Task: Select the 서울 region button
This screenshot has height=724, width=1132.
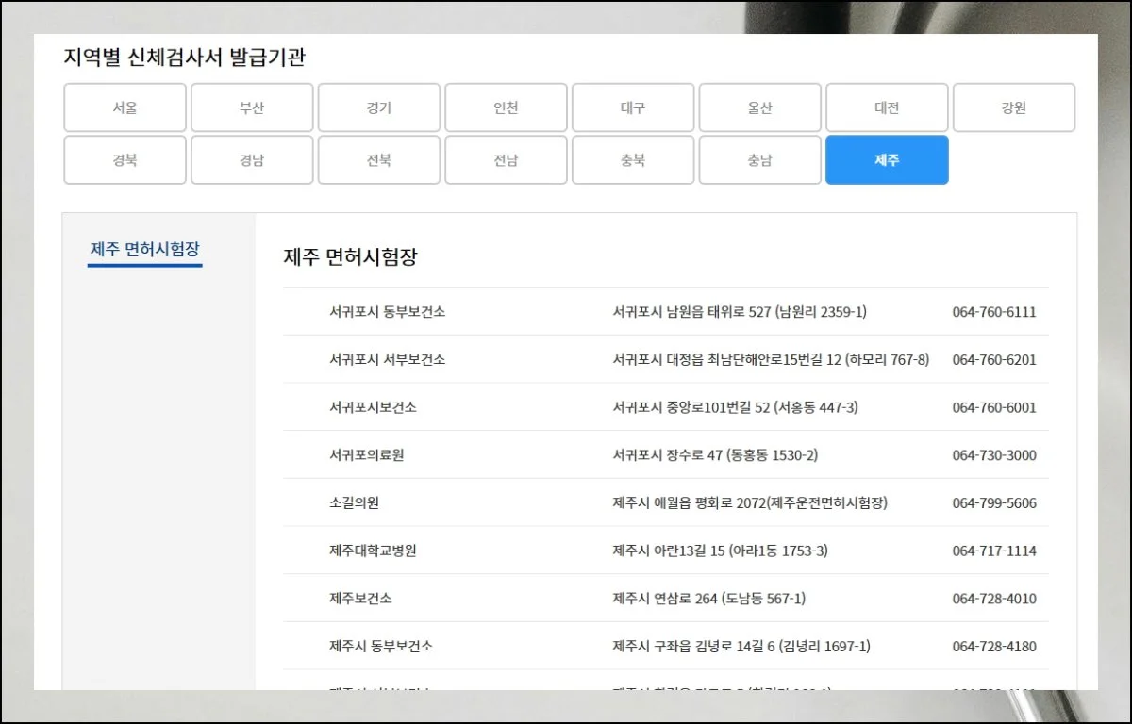Action: tap(125, 107)
